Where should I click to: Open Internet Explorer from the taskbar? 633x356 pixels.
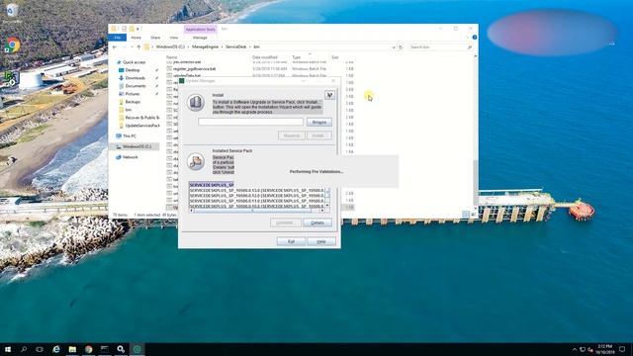pyautogui.click(x=56, y=349)
